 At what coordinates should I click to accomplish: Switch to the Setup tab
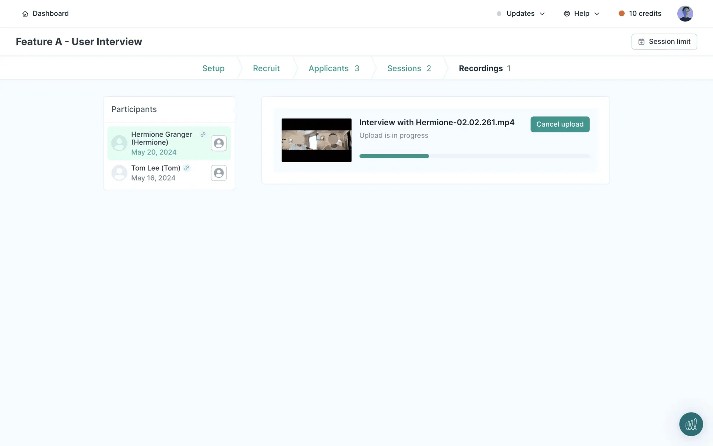pyautogui.click(x=213, y=68)
